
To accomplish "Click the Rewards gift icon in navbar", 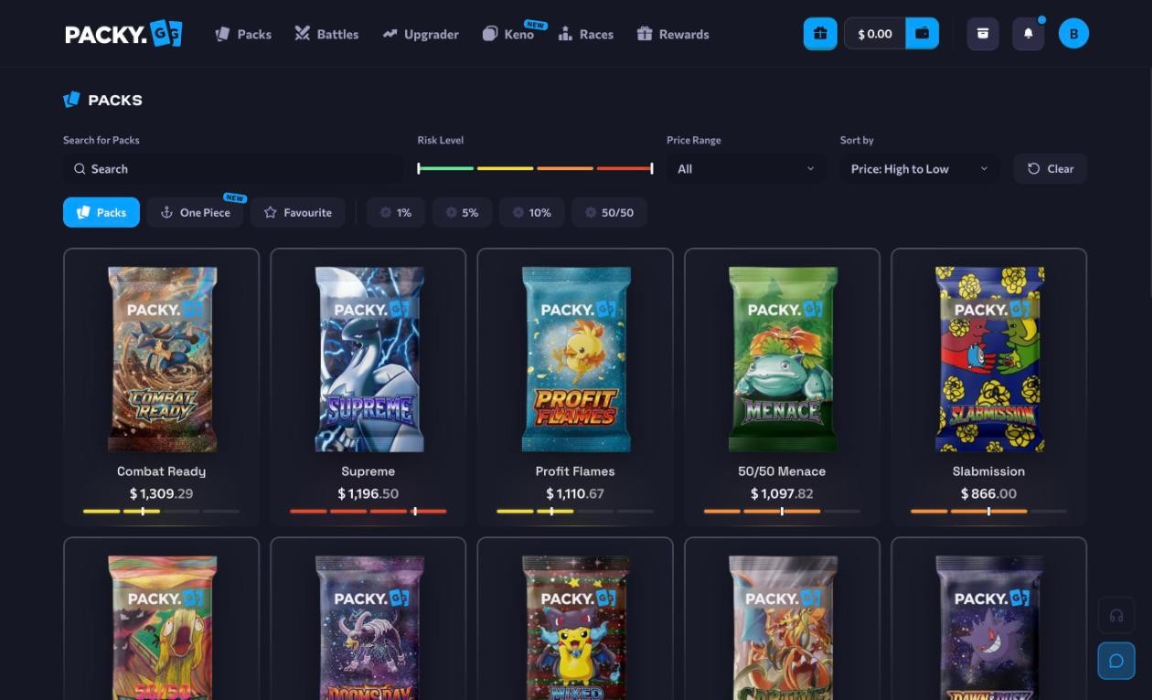I will click(645, 34).
